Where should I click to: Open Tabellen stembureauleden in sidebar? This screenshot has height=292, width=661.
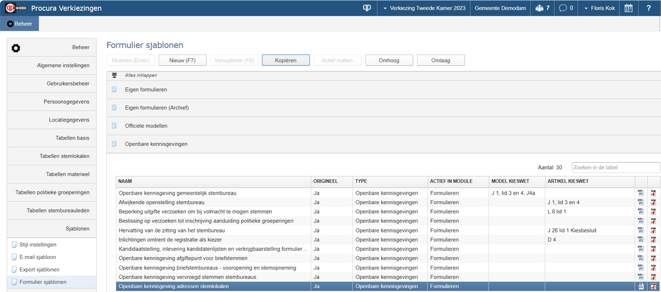[52, 210]
